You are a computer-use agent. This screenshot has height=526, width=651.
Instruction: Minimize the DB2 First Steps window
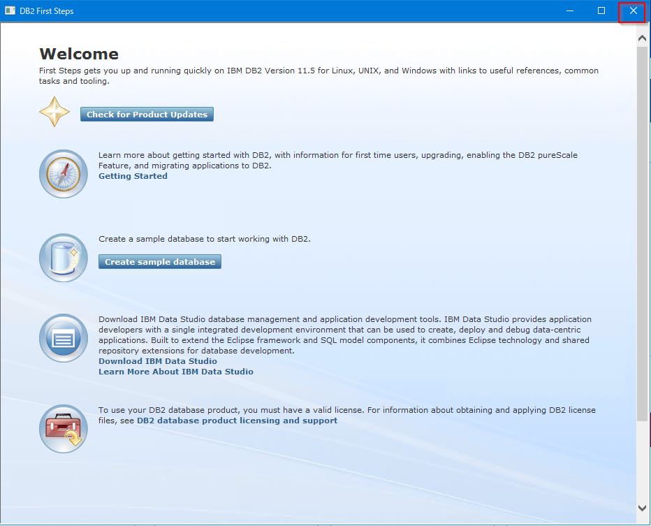(569, 10)
